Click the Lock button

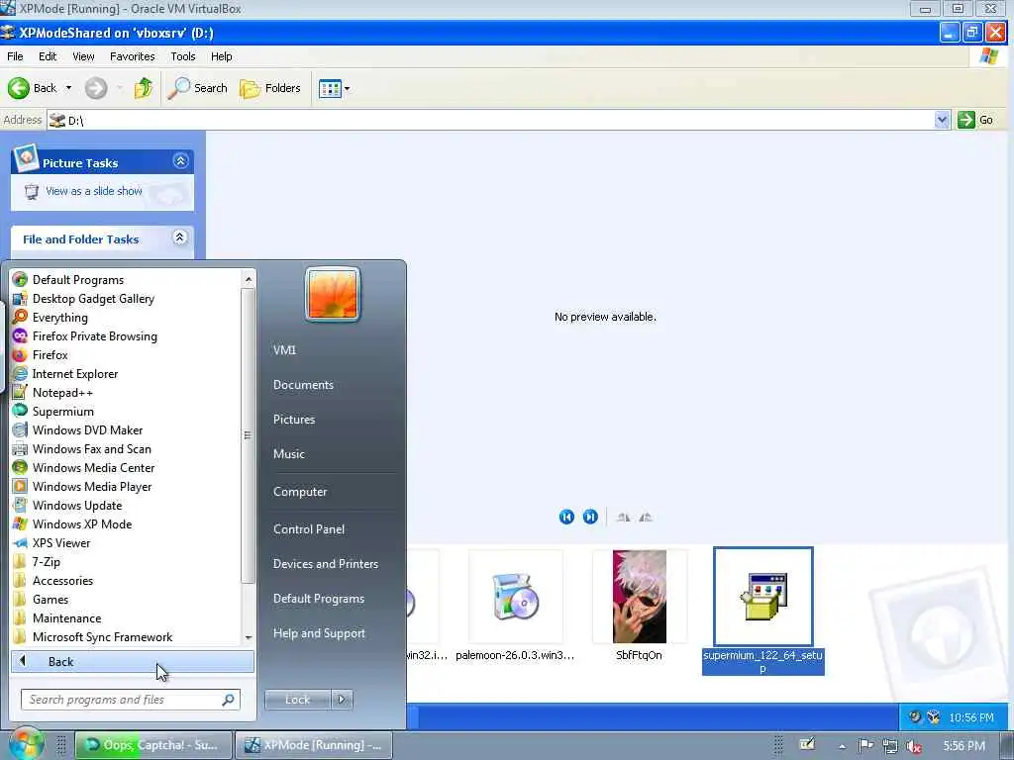pos(297,700)
